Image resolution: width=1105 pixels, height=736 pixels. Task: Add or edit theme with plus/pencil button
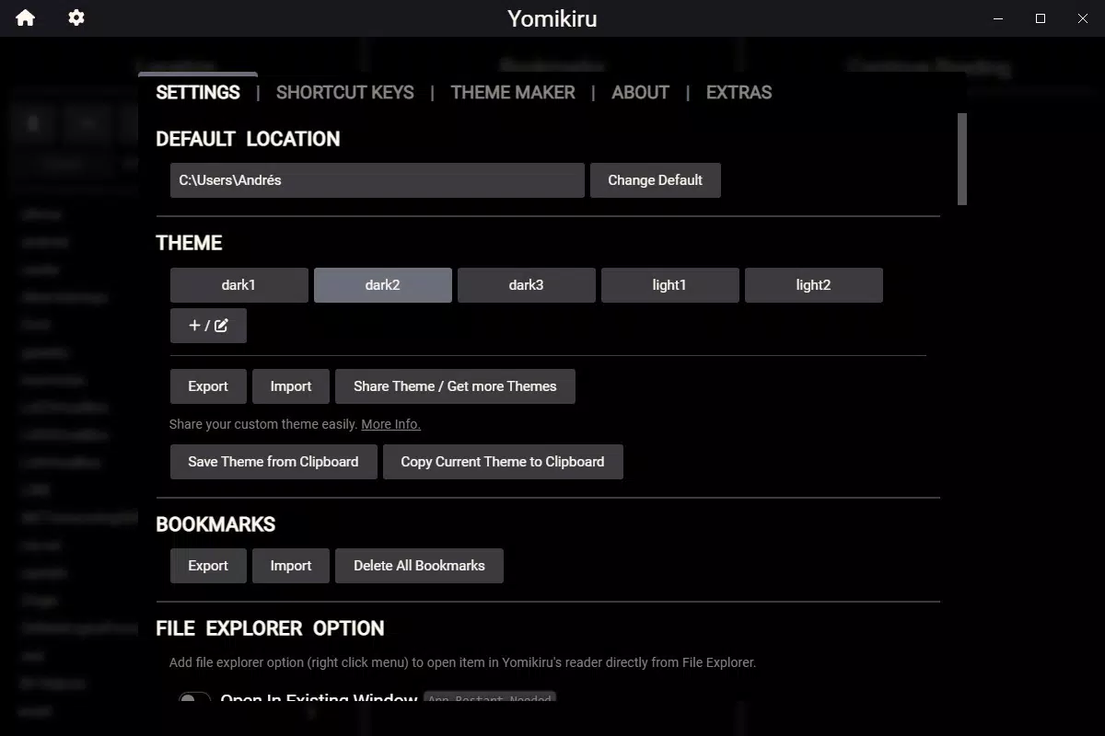tap(208, 326)
